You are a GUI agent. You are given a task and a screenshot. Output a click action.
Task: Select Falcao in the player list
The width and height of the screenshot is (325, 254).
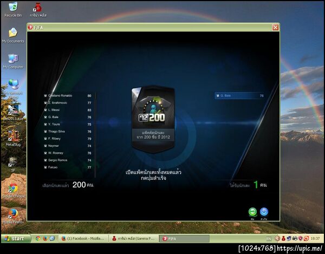click(68, 167)
